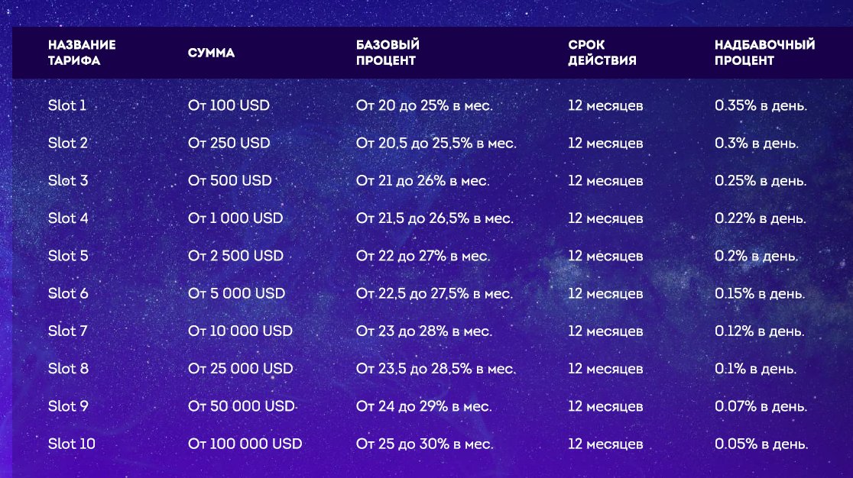853x478 pixels.
Task: Click the НАДБАВОЧНЫЙ ПРОЦЕНТ column header
Action: pos(764,53)
